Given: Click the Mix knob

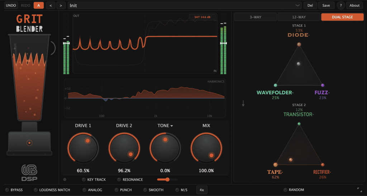Looking at the screenshot, I should click(x=206, y=148).
